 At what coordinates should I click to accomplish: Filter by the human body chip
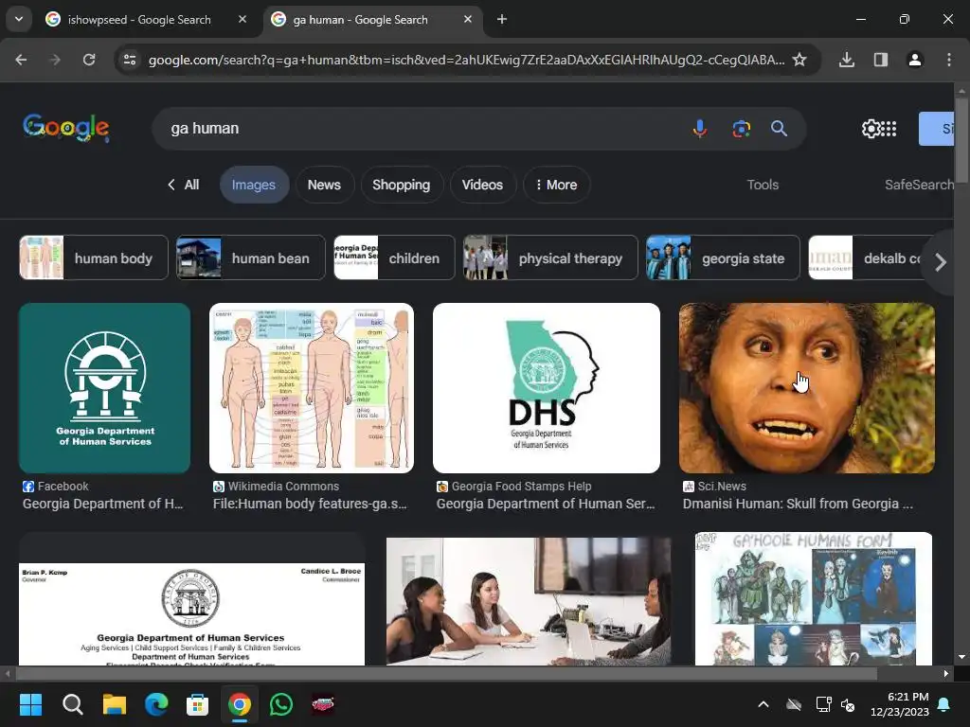(x=94, y=257)
